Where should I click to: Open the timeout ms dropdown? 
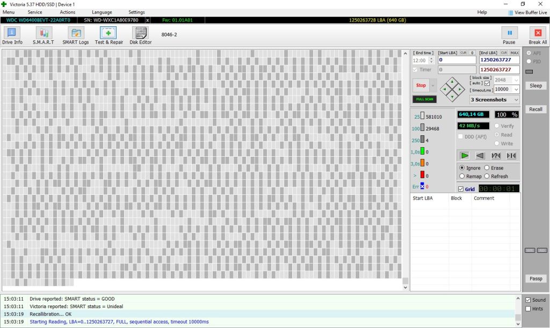point(516,89)
